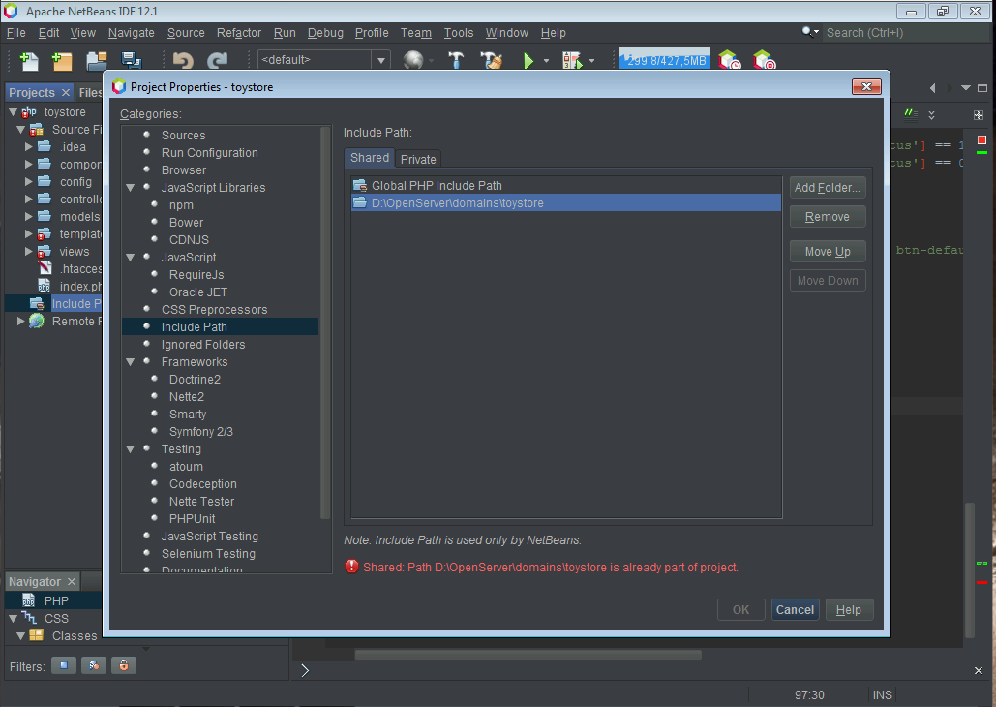Click the Help button in dialog
This screenshot has height=707, width=996.
(849, 610)
